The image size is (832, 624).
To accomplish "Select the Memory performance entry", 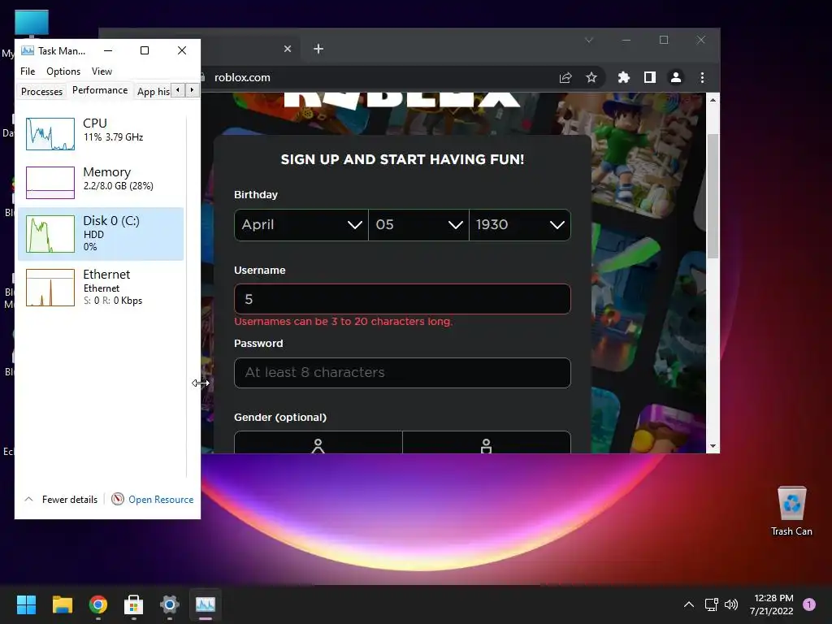I will coord(101,183).
